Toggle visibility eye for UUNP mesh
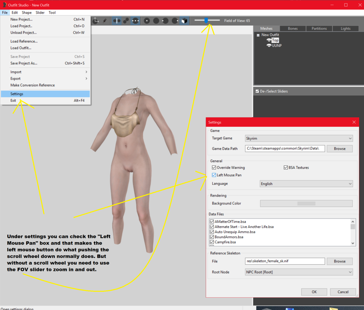This screenshot has height=310, width=364. click(269, 45)
